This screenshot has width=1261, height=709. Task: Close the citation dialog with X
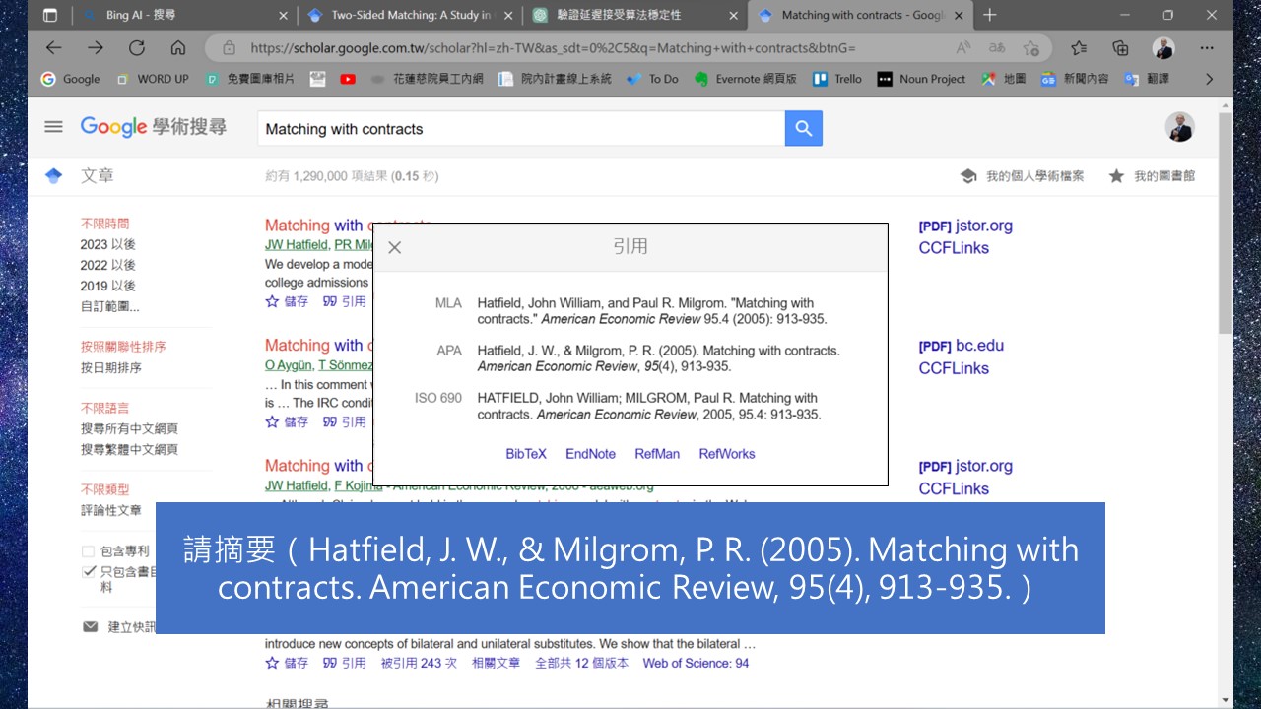[x=394, y=247]
